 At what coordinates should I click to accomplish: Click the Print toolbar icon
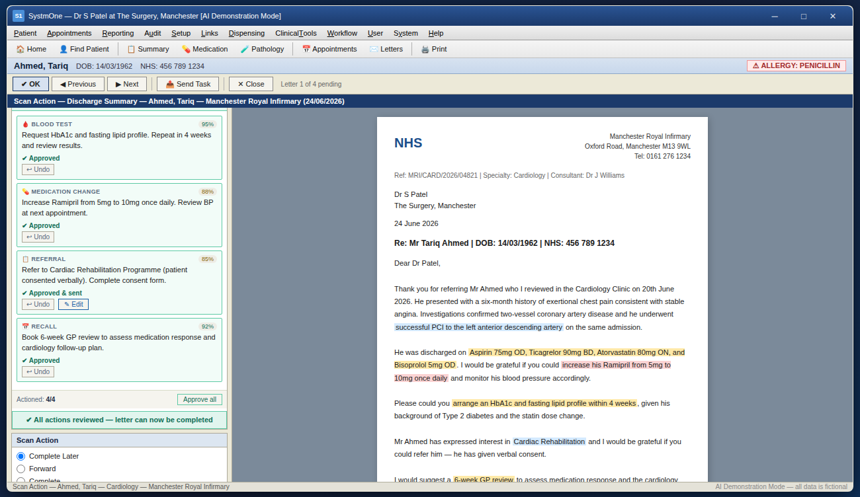[x=434, y=49]
